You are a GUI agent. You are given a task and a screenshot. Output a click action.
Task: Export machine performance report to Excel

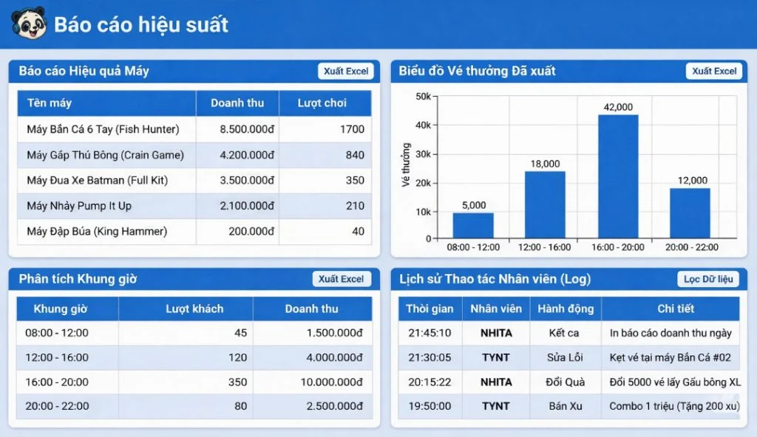346,72
